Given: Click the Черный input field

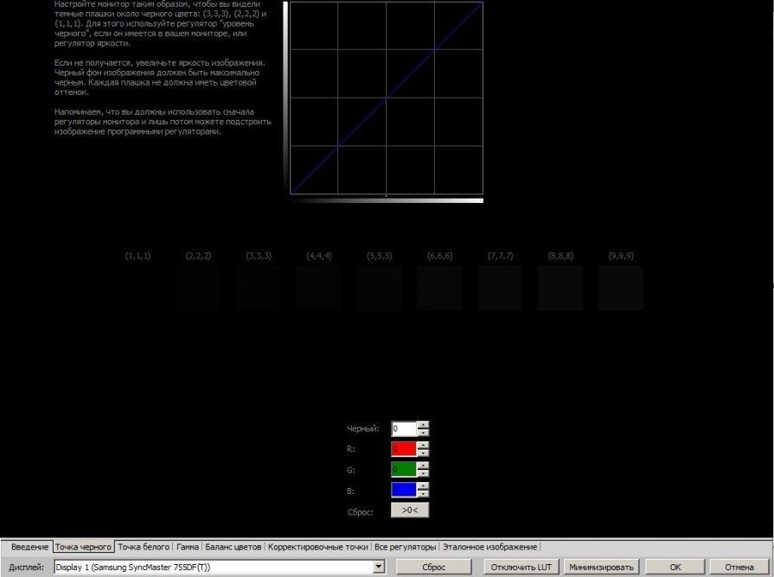Looking at the screenshot, I should 404,428.
